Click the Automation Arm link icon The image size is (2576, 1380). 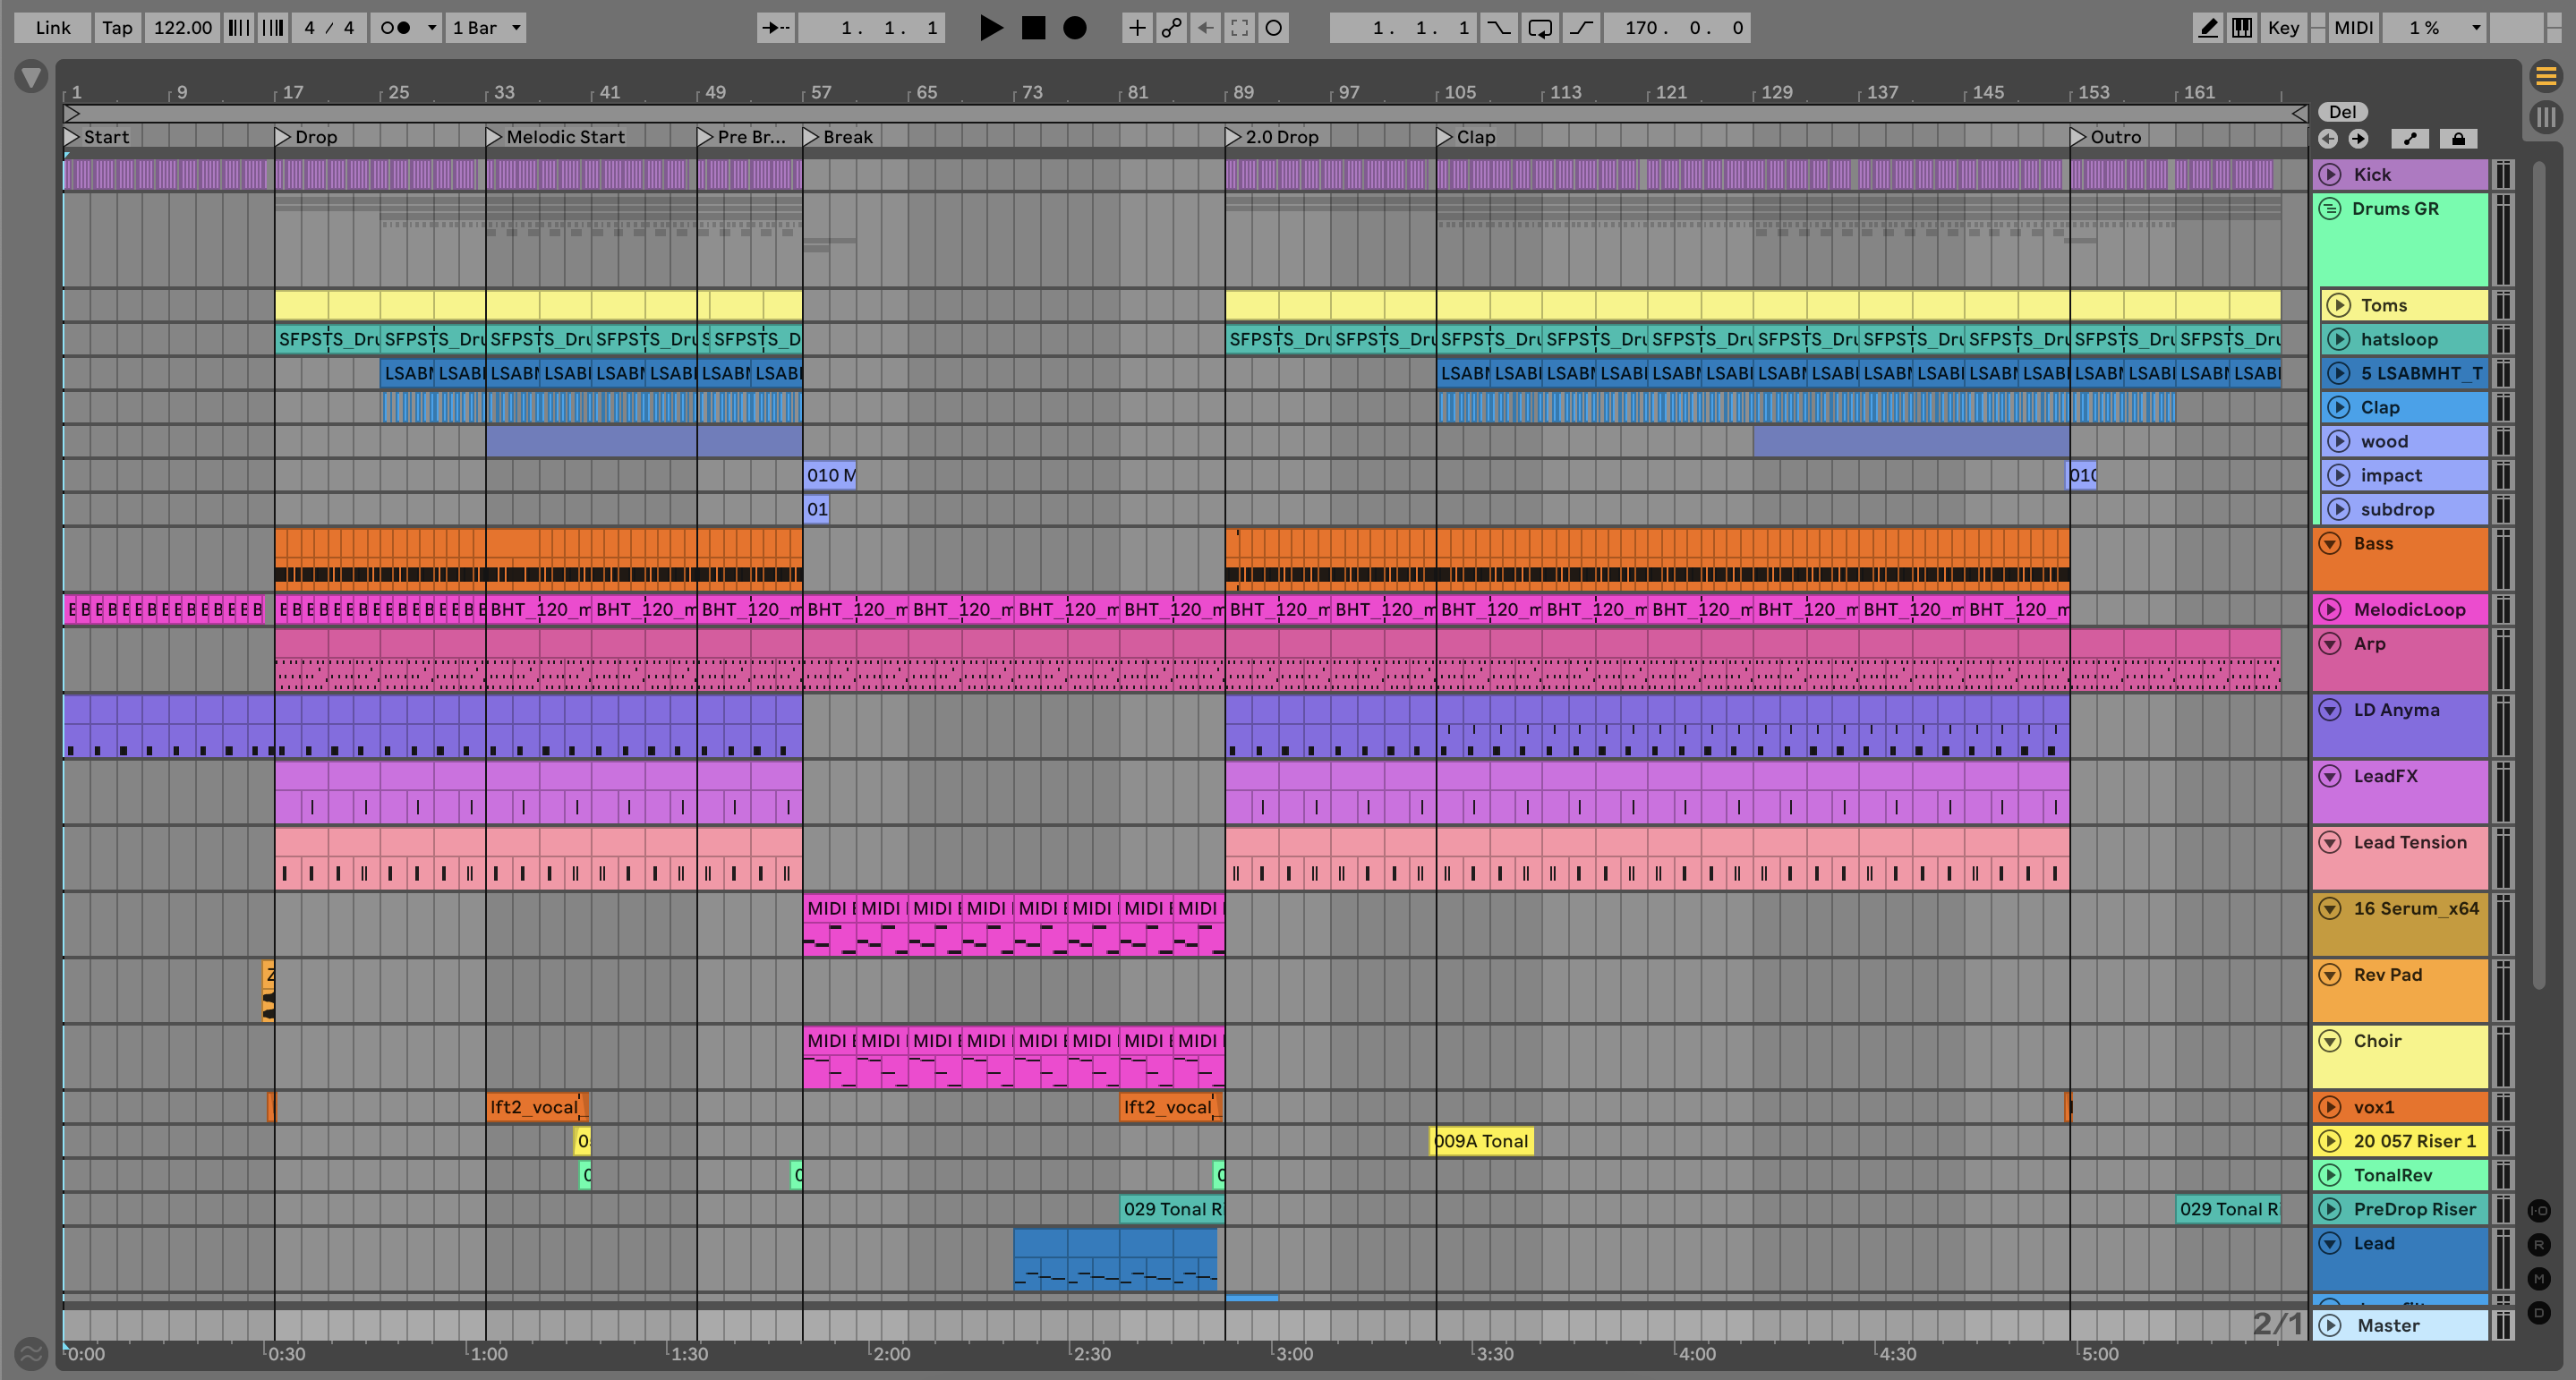point(1171,28)
